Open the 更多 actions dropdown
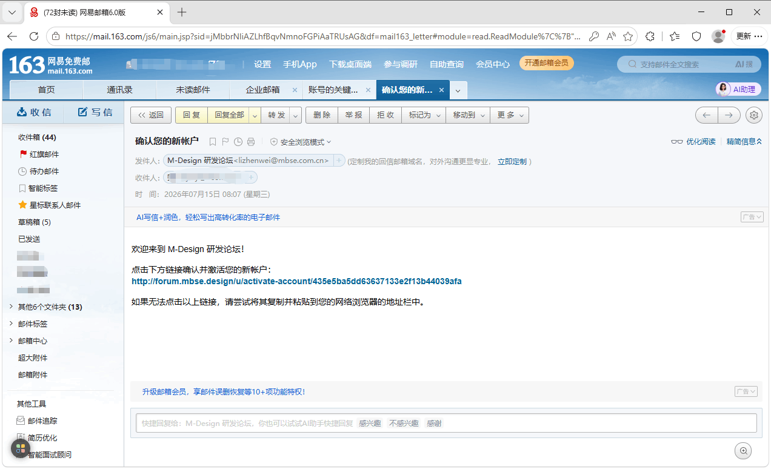The height and width of the screenshot is (469, 771). 510,115
